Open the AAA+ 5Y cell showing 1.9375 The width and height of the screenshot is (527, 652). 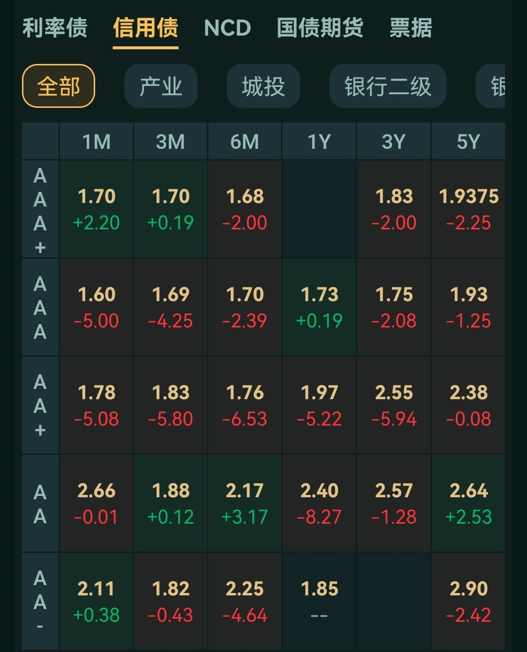pos(468,209)
